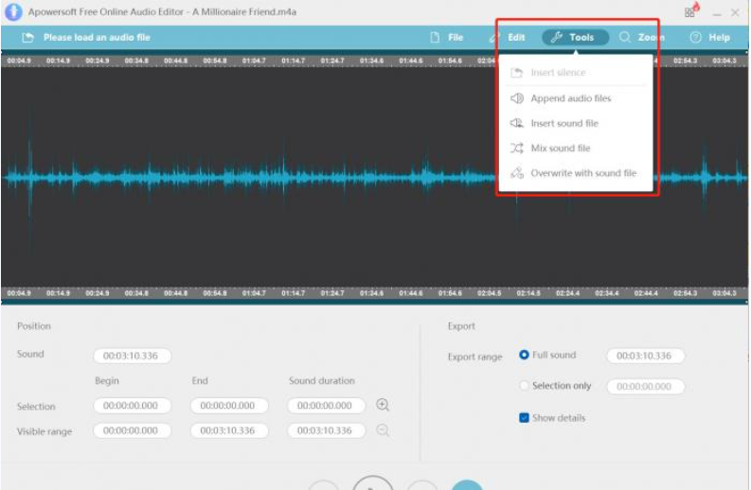Click the Selection Begin time field

point(132,405)
